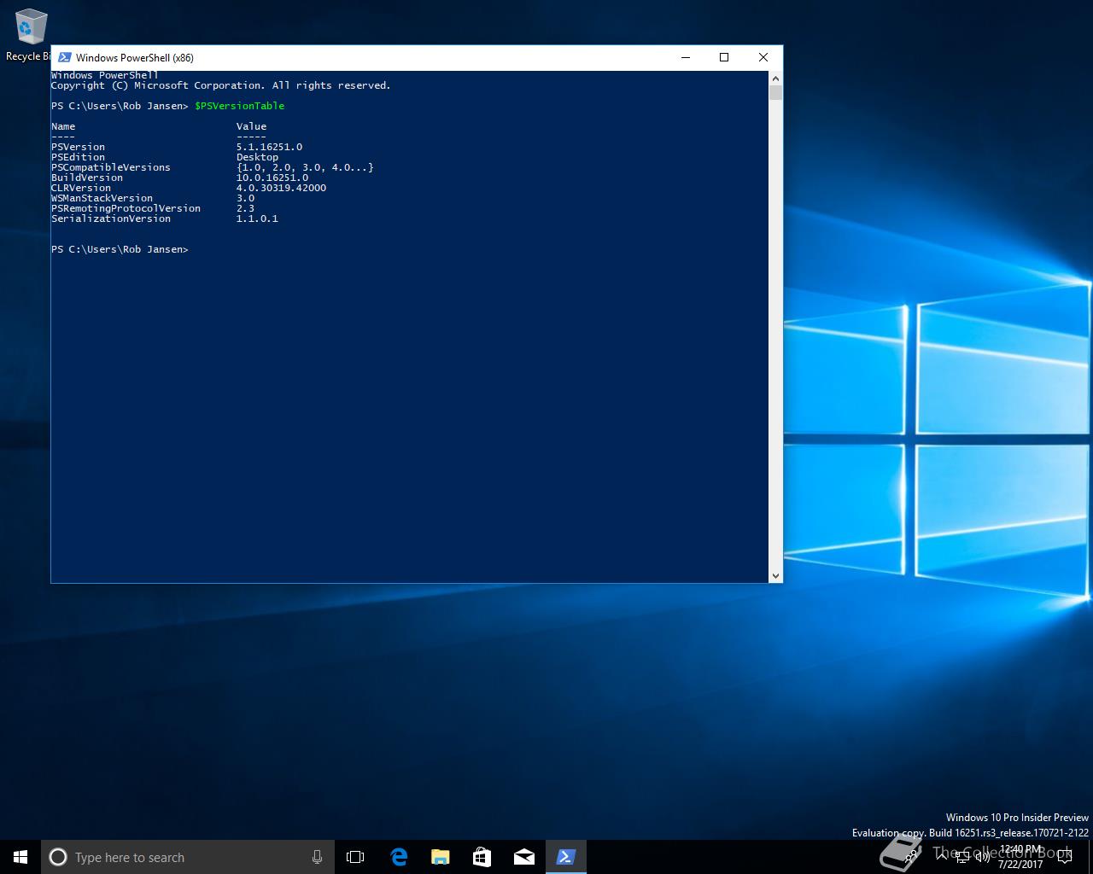Minimize the Windows PowerShell (x86) window

click(686, 57)
